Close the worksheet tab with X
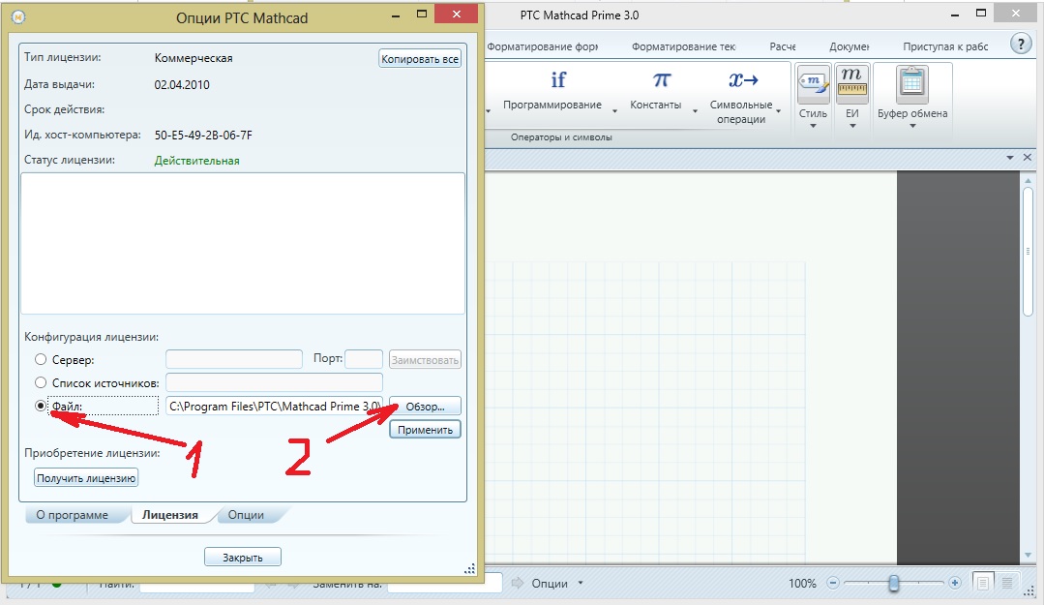The height and width of the screenshot is (605, 1044). coord(1028,157)
